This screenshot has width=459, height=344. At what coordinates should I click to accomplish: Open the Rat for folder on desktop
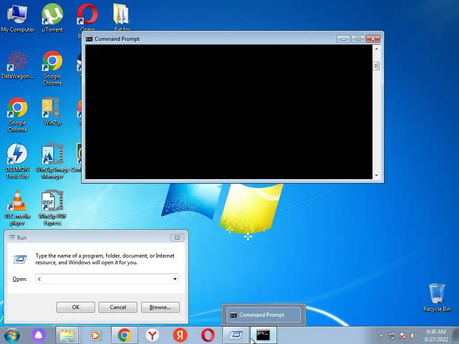(x=122, y=17)
